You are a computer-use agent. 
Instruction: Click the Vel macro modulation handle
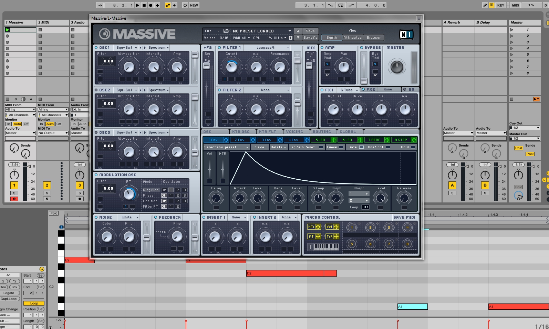[336, 227]
